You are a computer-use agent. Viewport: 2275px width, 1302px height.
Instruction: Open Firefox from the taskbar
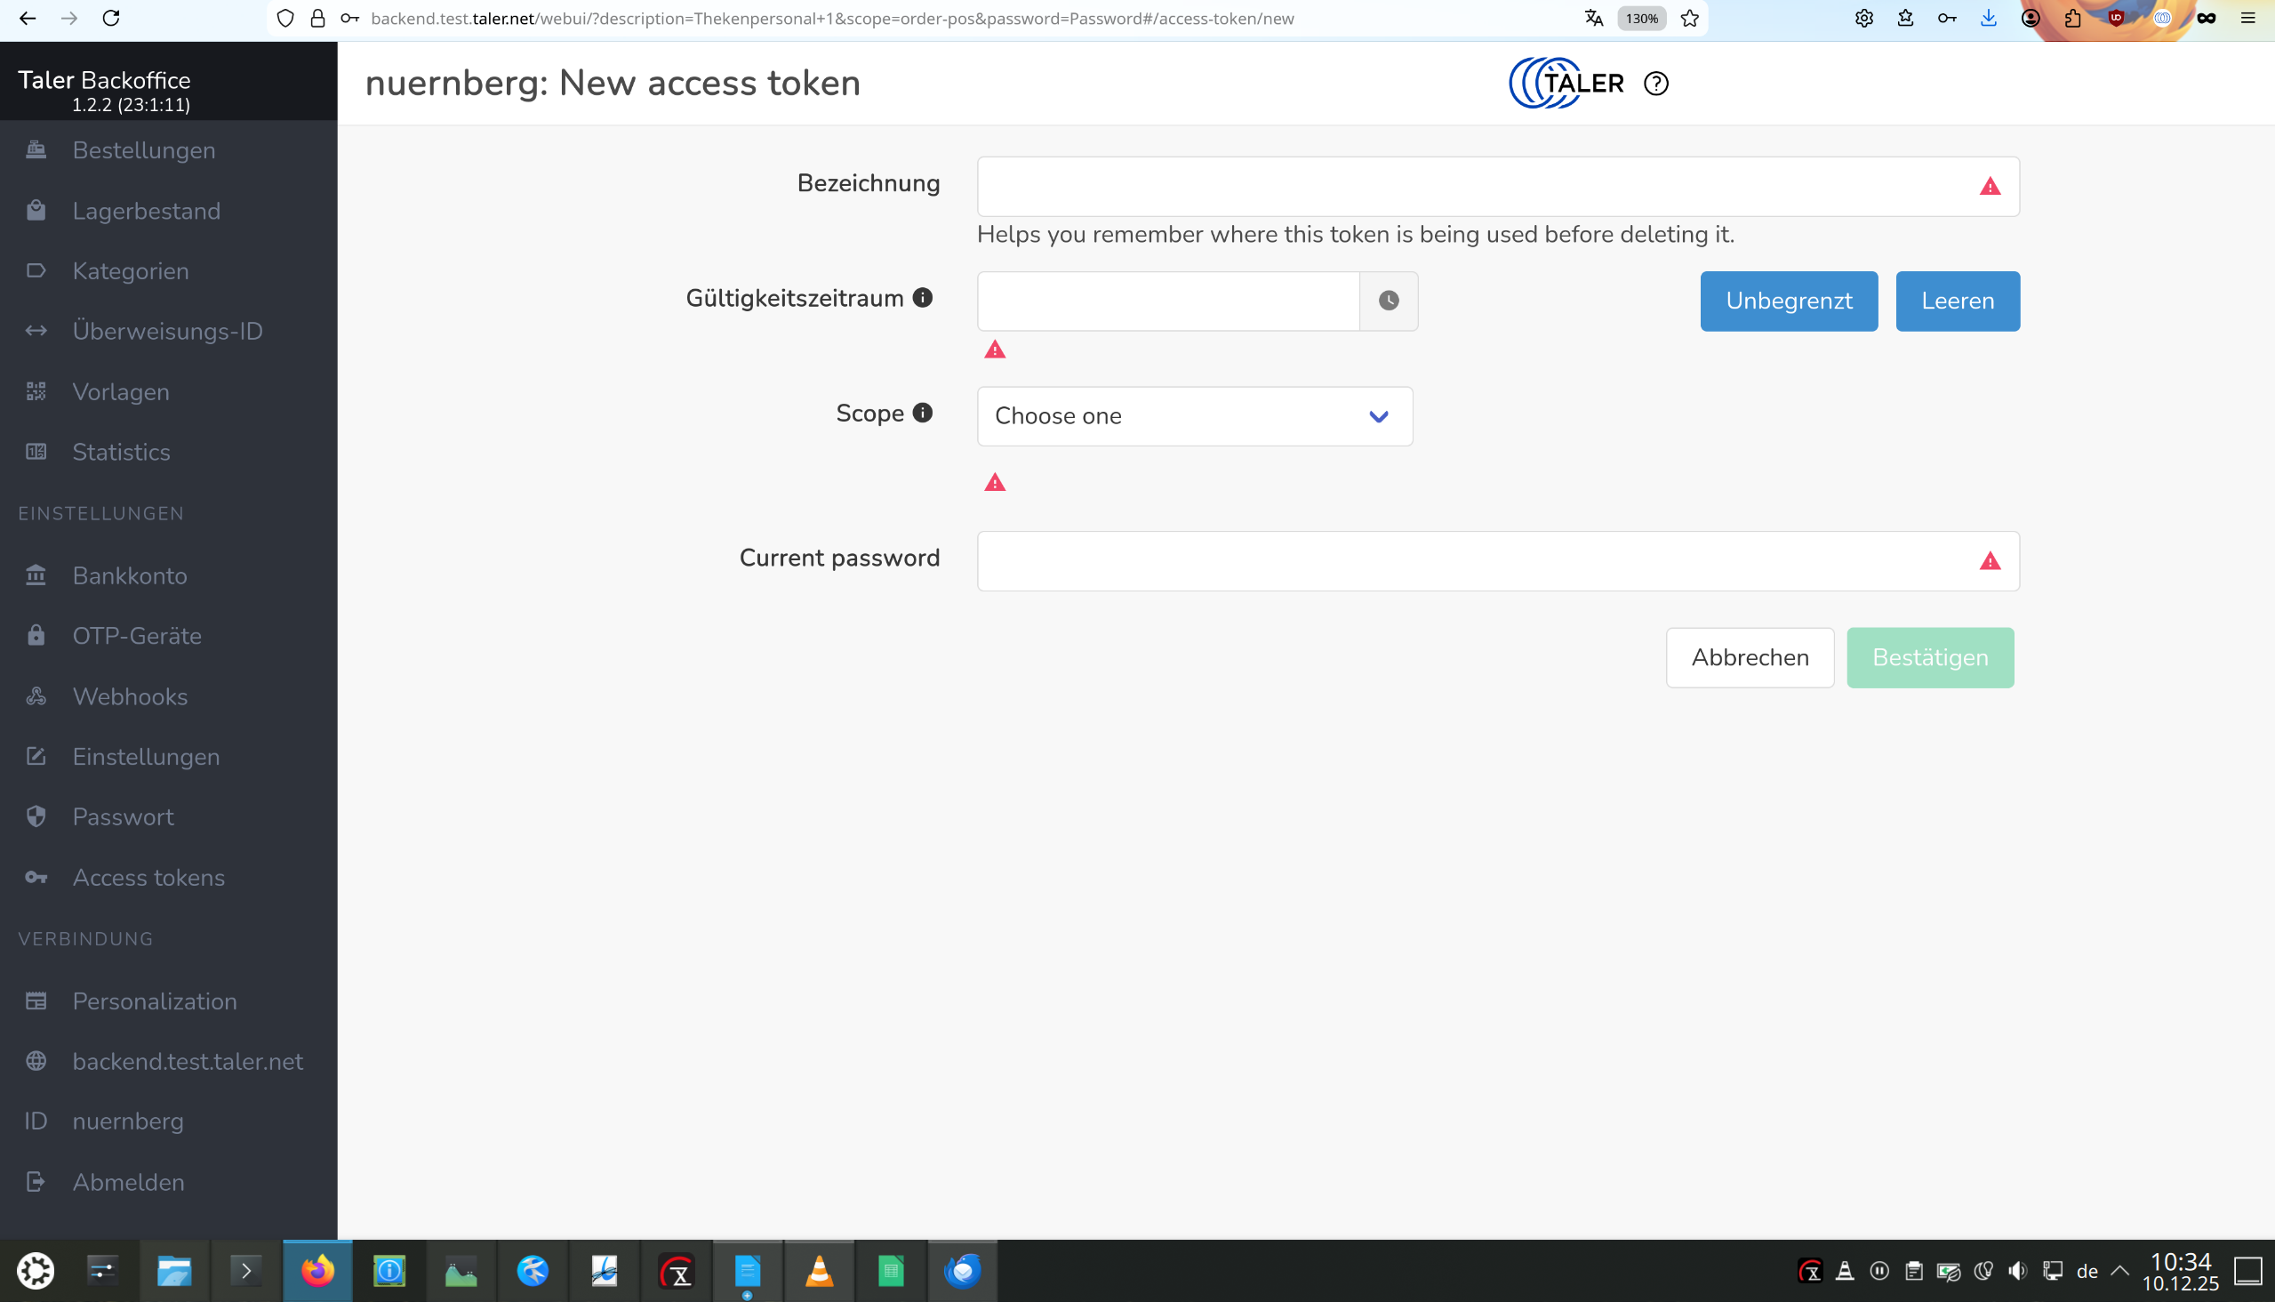(x=317, y=1271)
